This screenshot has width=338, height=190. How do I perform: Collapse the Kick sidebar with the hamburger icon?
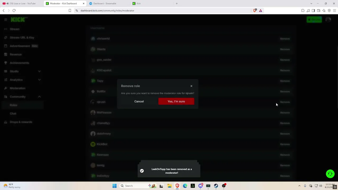(6, 20)
